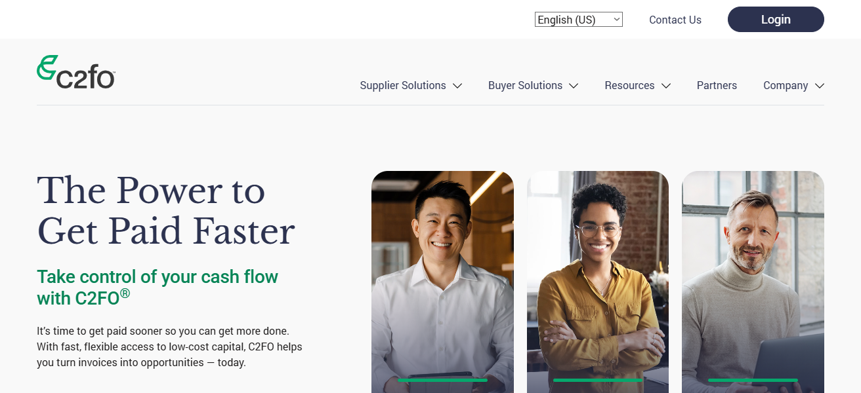The width and height of the screenshot is (861, 393).
Task: Go to the Partners page
Action: point(717,85)
